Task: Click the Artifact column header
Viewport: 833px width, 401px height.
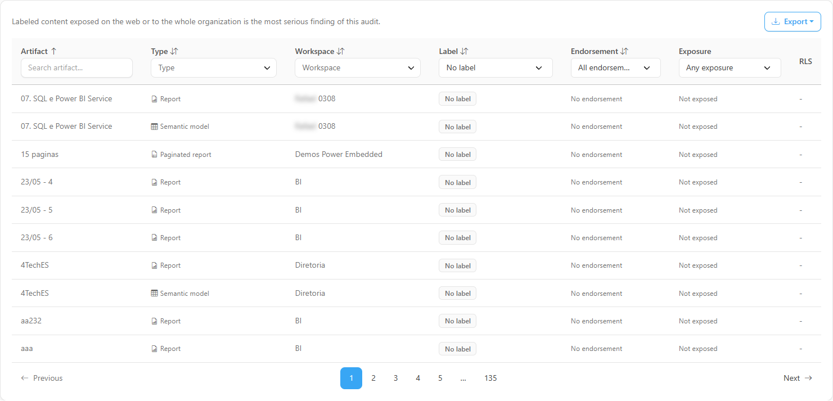Action: coord(34,51)
